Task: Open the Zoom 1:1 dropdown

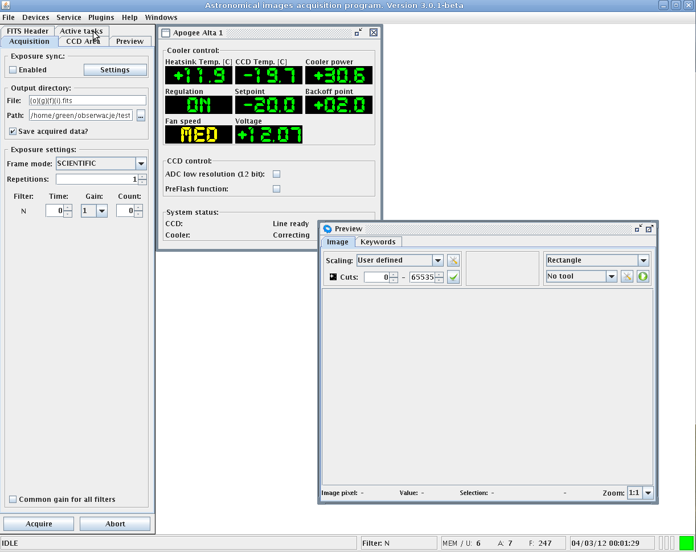Action: [x=648, y=493]
